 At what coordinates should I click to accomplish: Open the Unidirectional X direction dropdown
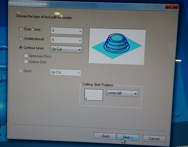(66, 40)
